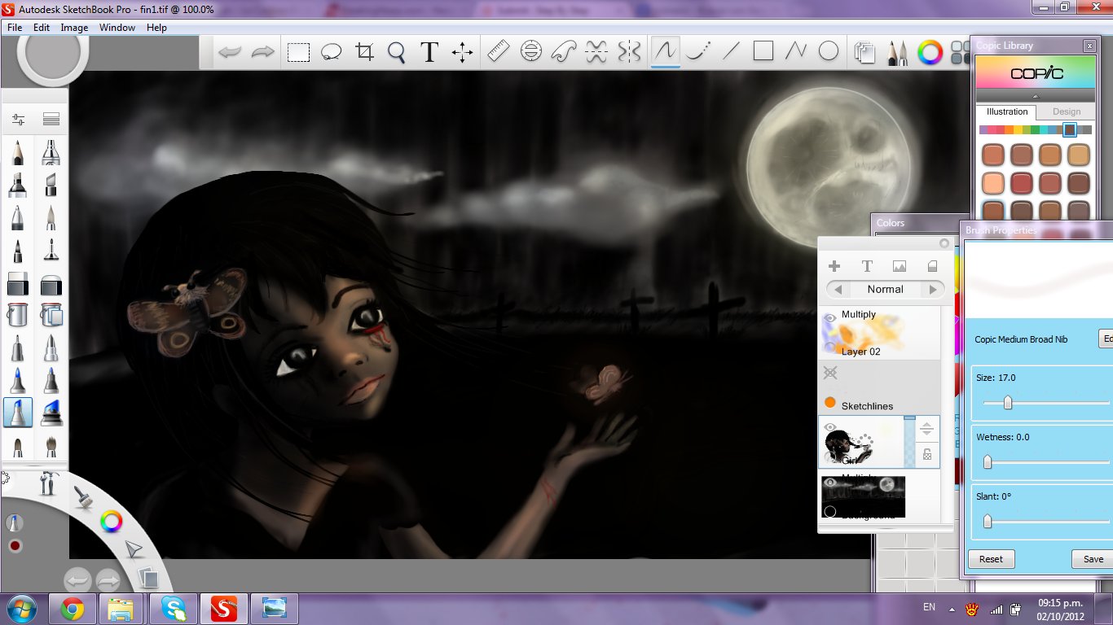Viewport: 1113px width, 625px height.
Task: Open the Help menu
Action: point(156,28)
